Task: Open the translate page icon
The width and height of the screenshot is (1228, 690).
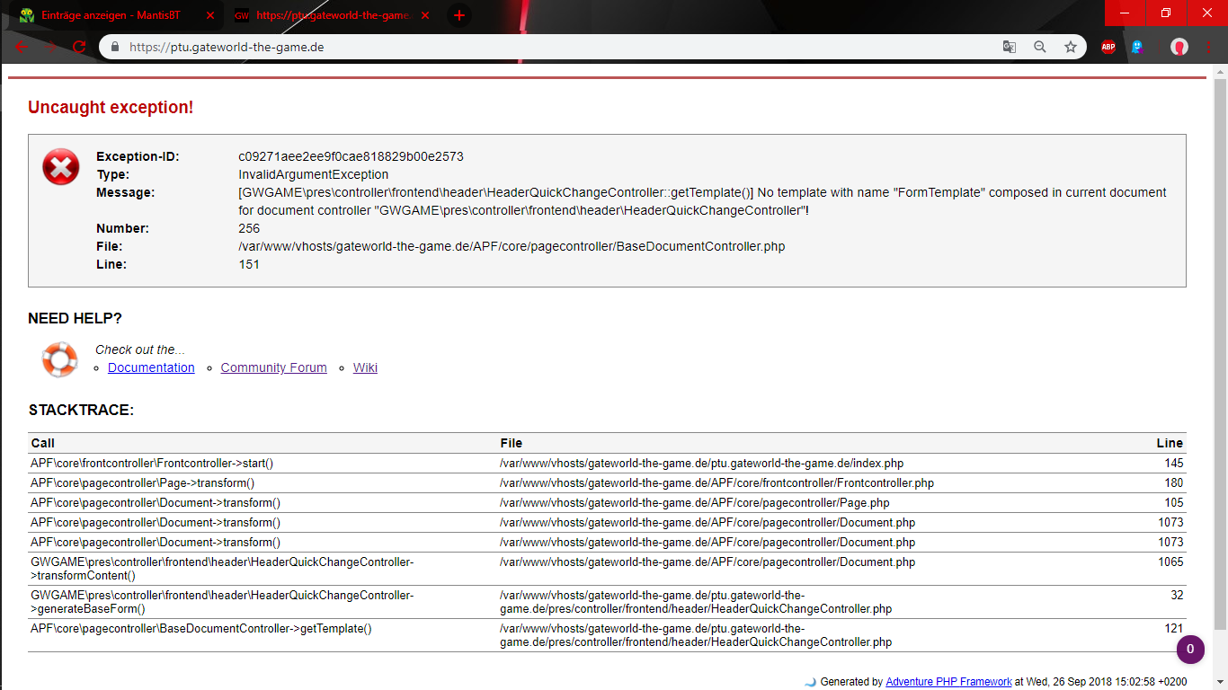Action: (x=1010, y=47)
